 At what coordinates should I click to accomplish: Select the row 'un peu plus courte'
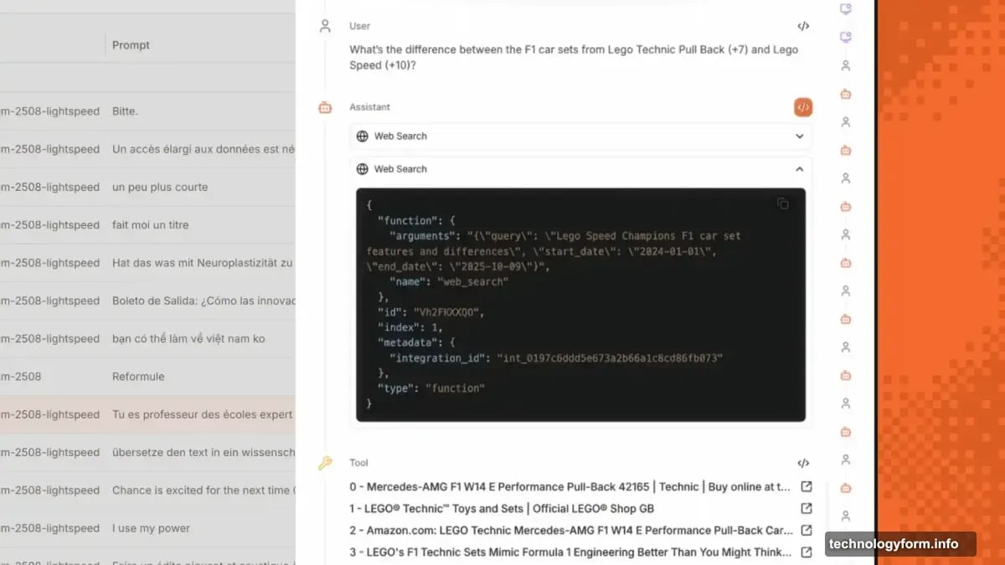pyautogui.click(x=147, y=187)
